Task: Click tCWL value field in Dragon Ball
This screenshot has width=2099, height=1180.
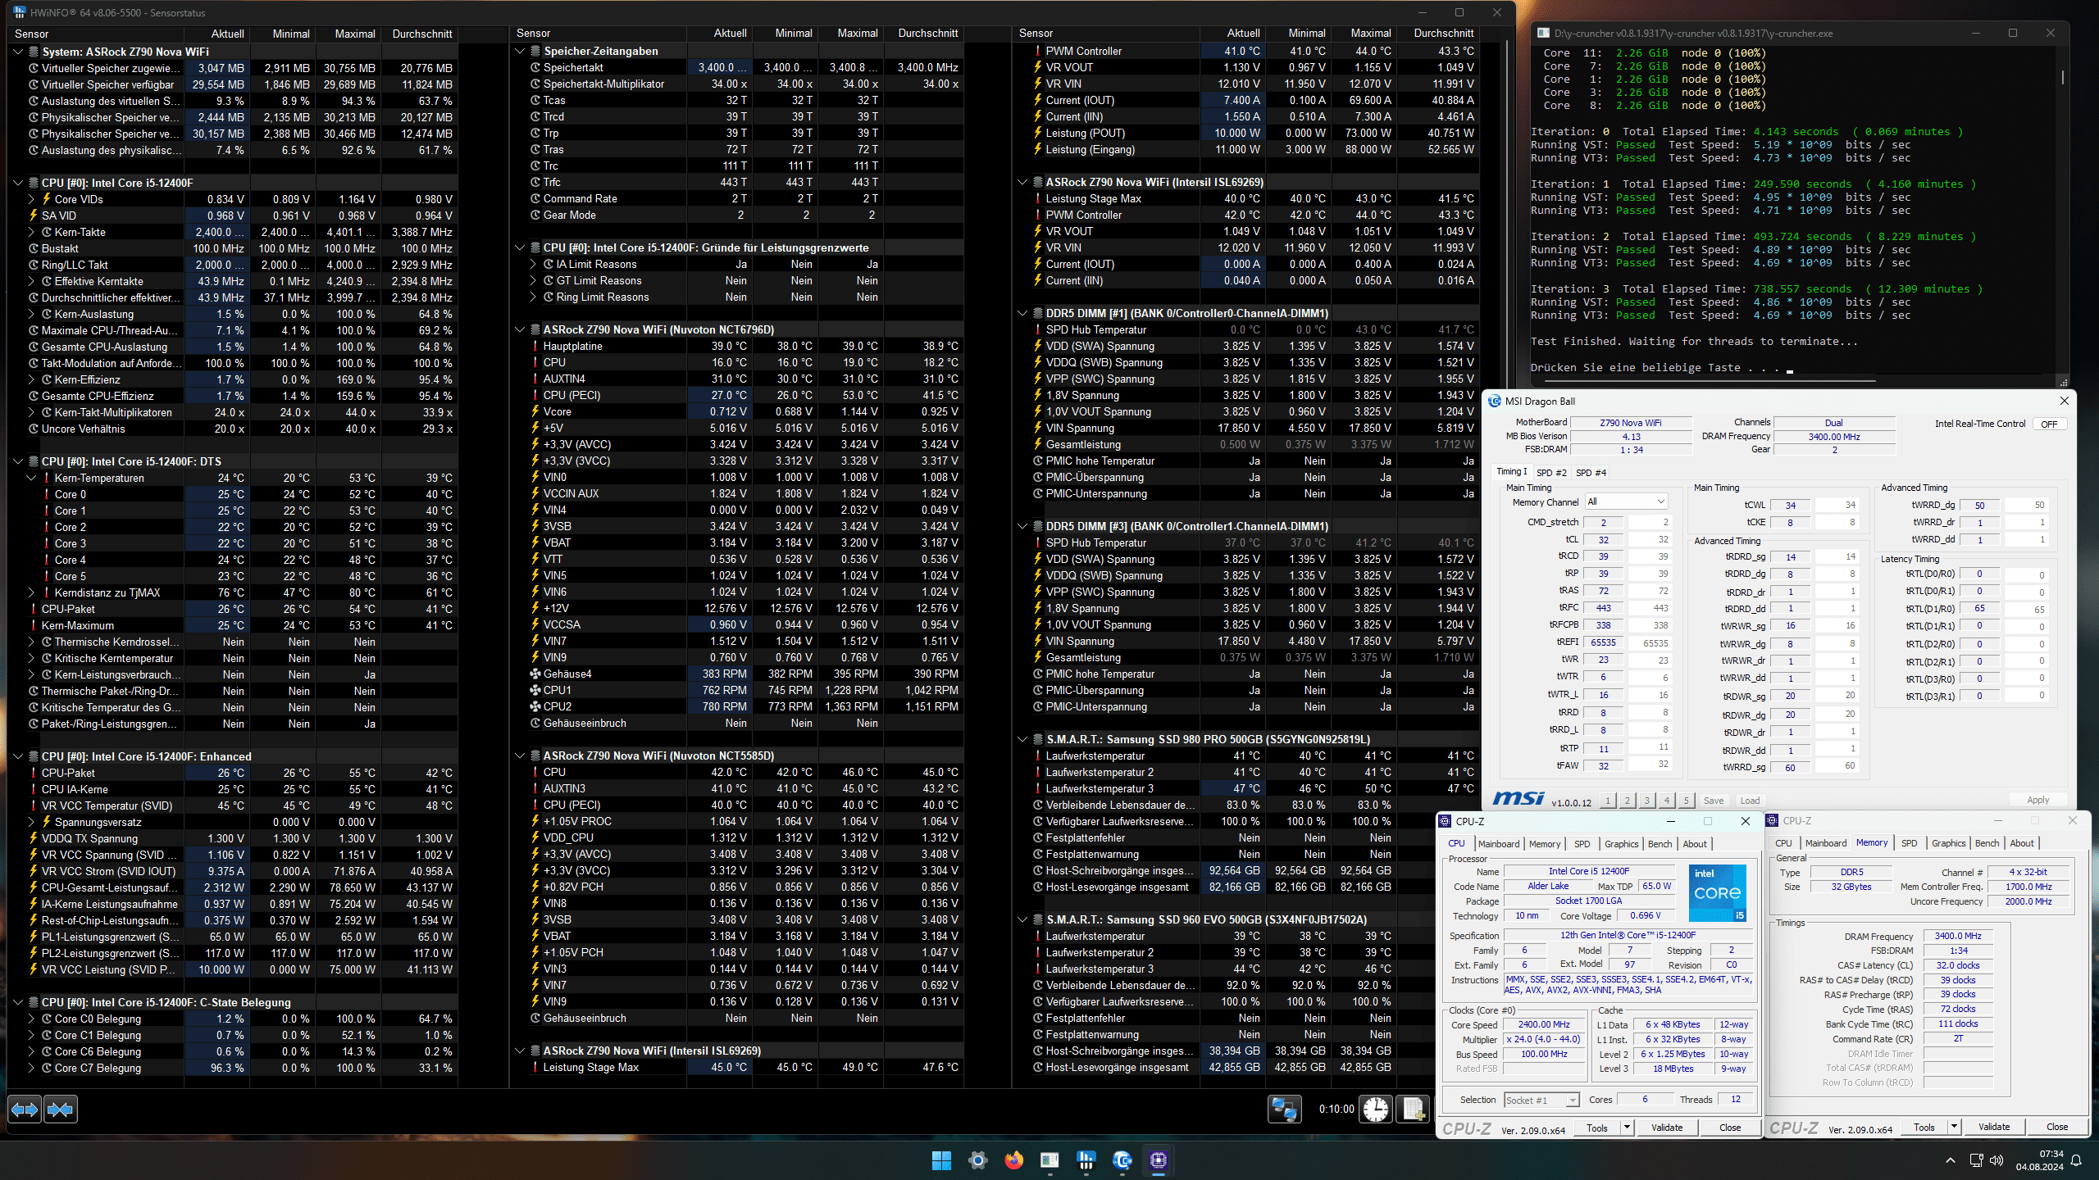Action: coord(1791,505)
